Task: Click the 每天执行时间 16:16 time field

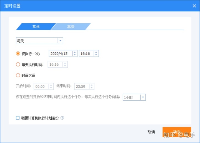Action: (x=58, y=65)
